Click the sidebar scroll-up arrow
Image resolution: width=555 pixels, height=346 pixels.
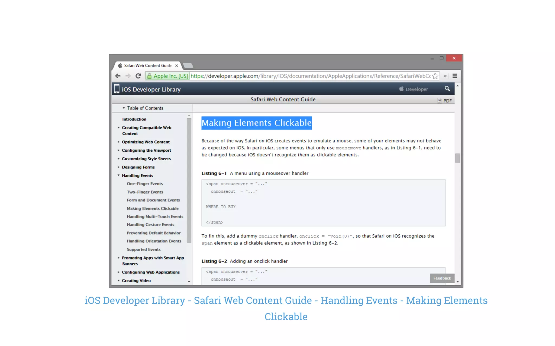point(189,115)
